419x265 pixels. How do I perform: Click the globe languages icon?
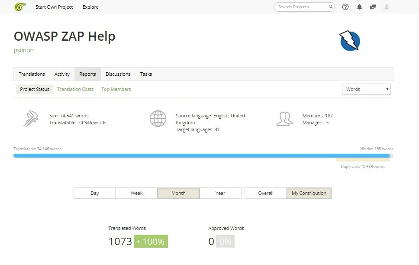point(158,119)
